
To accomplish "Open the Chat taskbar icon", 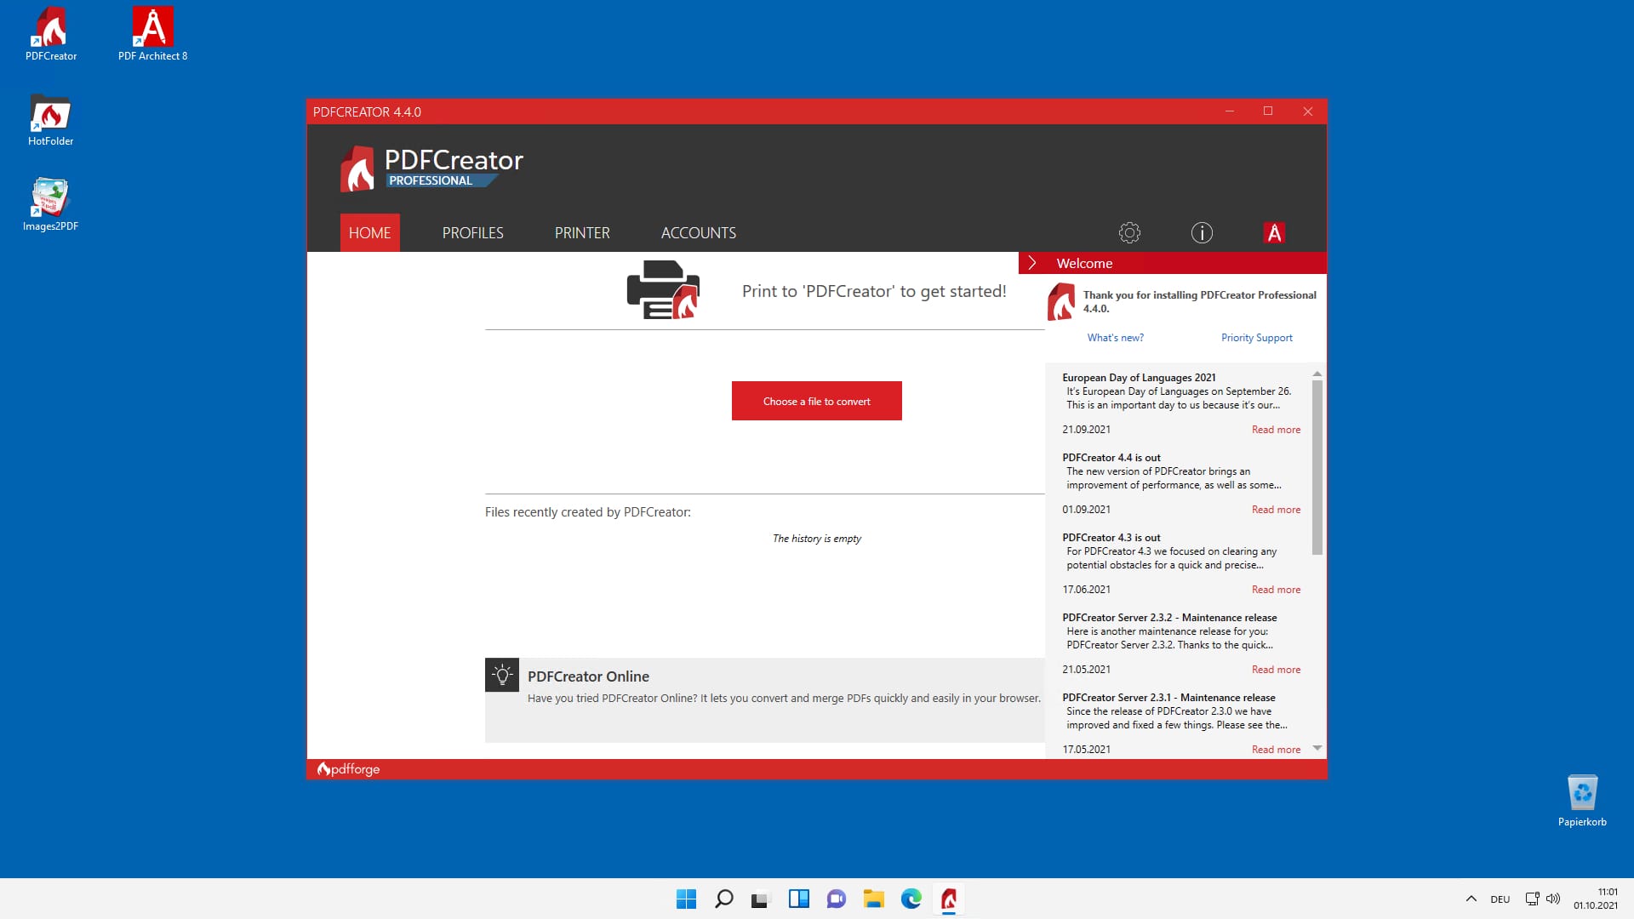I will [x=837, y=899].
